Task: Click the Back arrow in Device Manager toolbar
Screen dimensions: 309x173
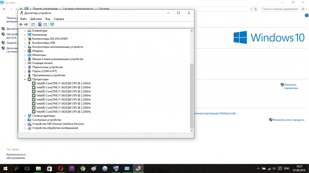Action: pyautogui.click(x=21, y=24)
